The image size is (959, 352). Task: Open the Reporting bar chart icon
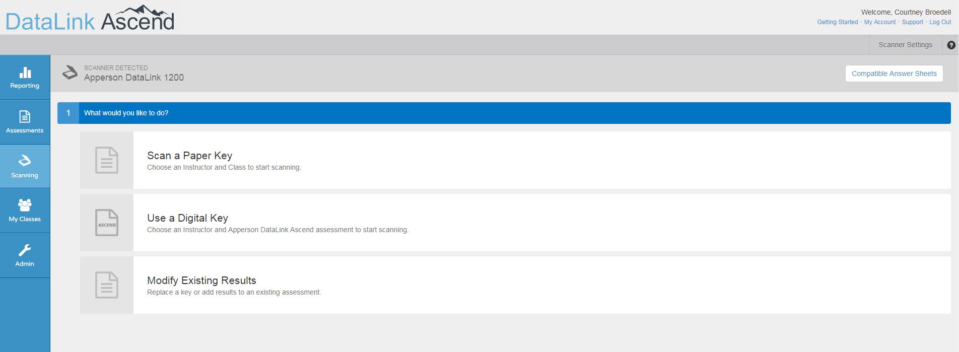25,73
